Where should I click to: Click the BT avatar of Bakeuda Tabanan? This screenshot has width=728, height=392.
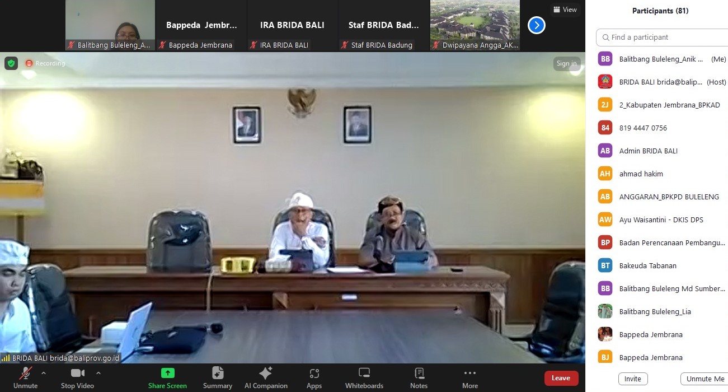[x=605, y=265]
